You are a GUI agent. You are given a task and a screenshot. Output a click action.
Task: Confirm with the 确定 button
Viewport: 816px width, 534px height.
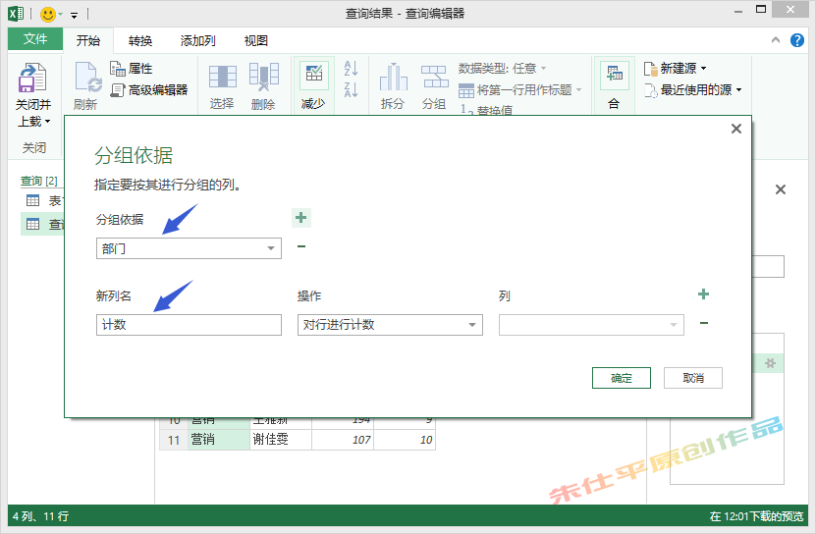coord(622,378)
